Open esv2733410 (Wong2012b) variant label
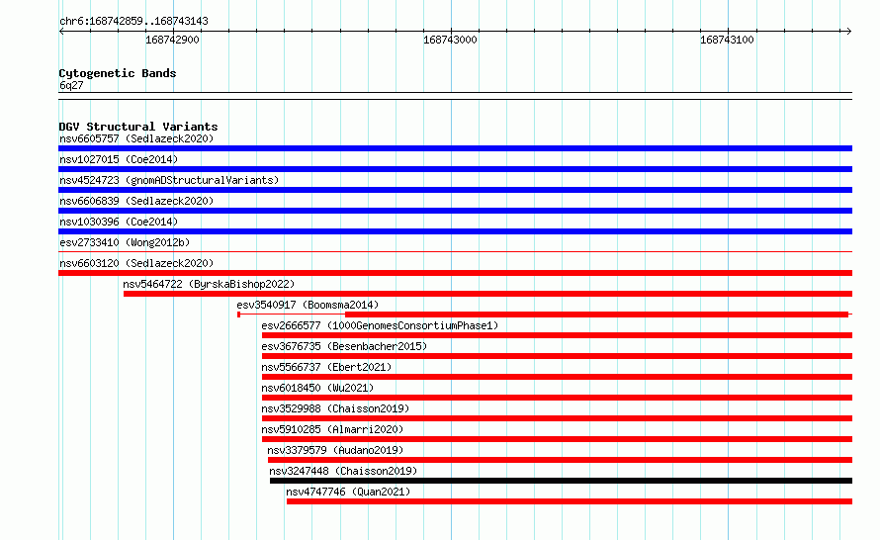The height and width of the screenshot is (540, 880). [125, 242]
